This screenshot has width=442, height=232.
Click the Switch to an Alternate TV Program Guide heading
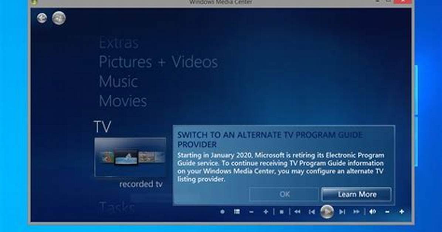[x=270, y=140]
